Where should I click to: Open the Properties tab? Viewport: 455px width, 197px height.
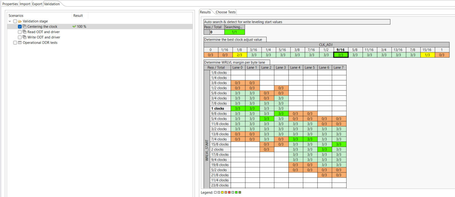point(10,4)
